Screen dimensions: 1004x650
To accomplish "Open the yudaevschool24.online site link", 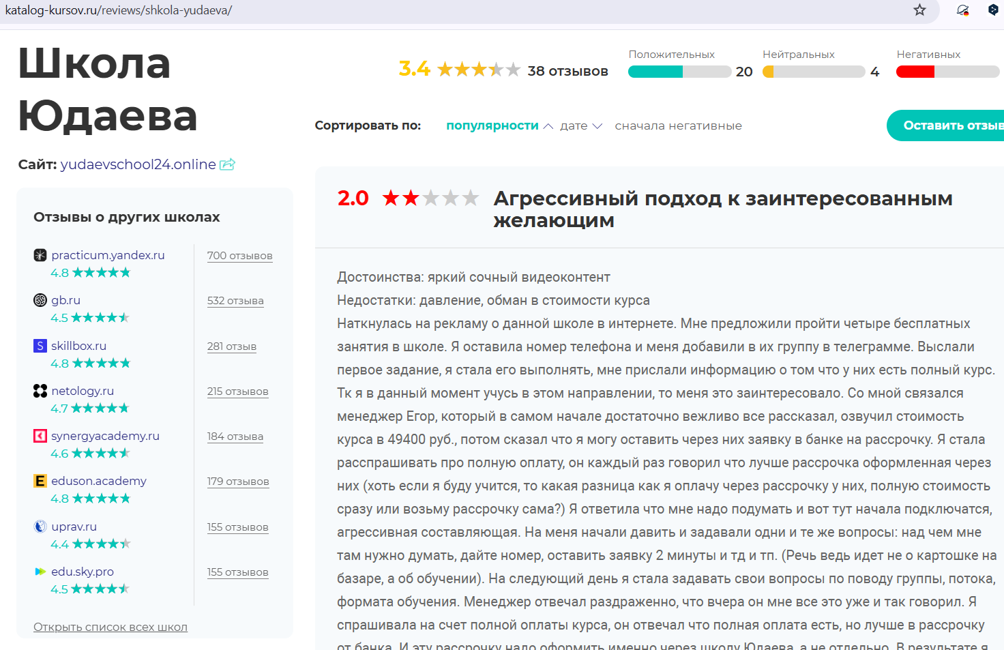I will 138,164.
